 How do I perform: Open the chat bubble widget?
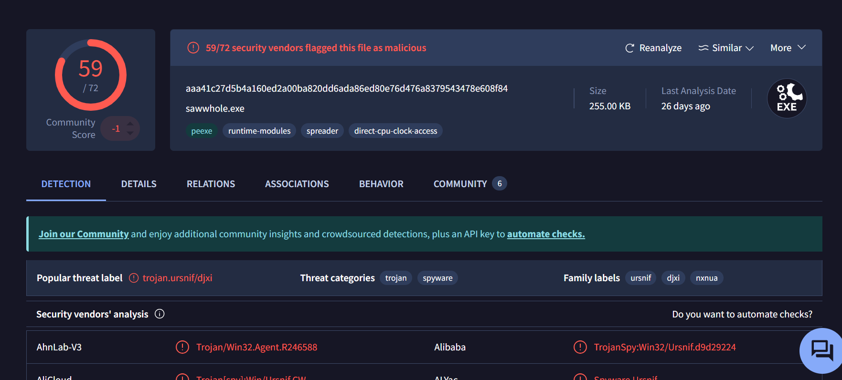point(821,351)
